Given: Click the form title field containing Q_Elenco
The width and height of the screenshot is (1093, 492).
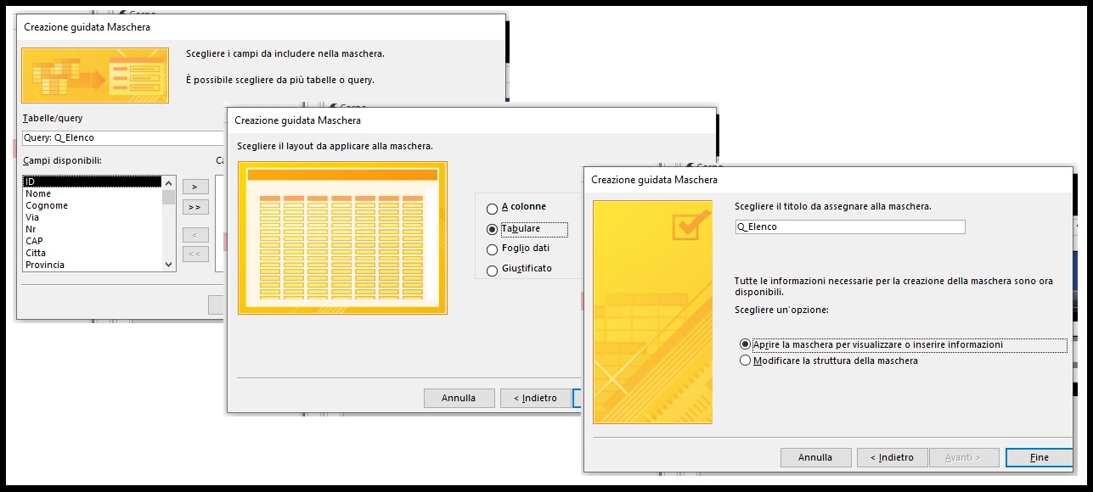Looking at the screenshot, I should tap(850, 226).
